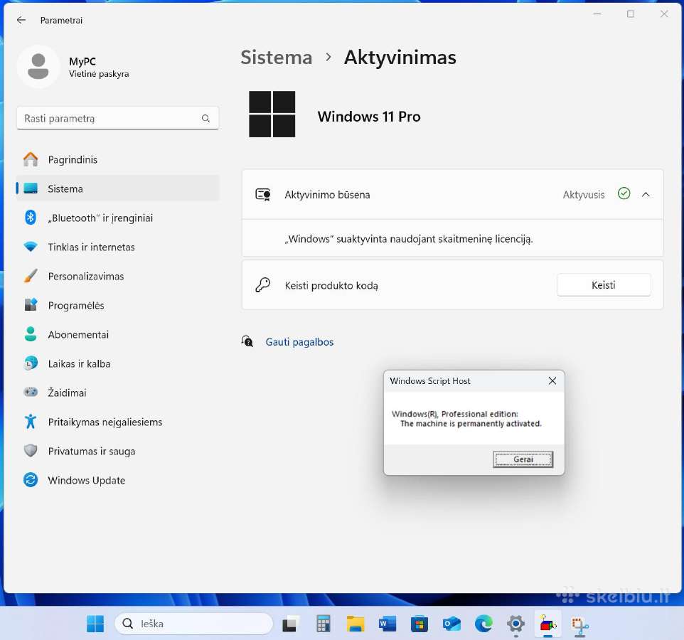
Task: Click the Windows 11 Pro edition text
Action: [369, 117]
